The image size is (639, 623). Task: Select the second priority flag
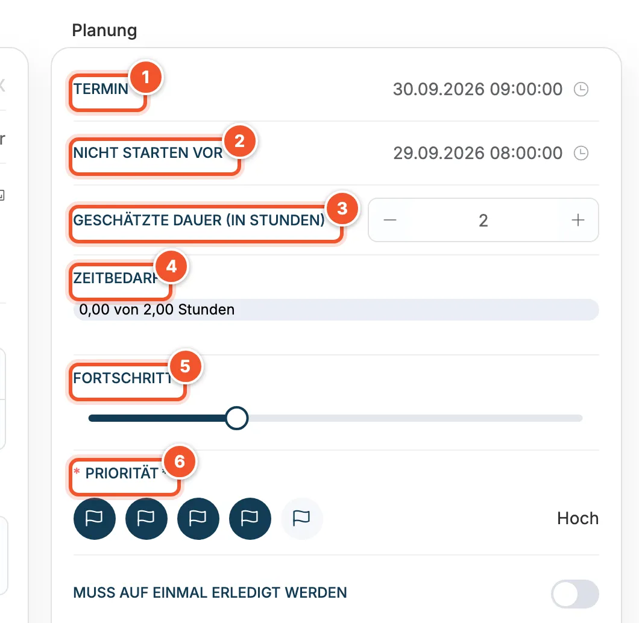pos(146,518)
